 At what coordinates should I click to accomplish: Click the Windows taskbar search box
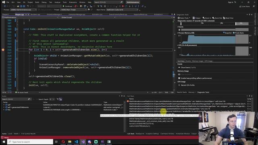pos(30,142)
